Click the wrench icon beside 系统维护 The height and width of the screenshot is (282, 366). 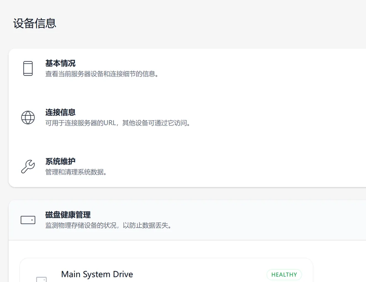pos(28,166)
